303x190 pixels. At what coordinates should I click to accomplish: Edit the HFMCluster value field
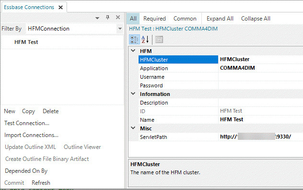pos(260,59)
